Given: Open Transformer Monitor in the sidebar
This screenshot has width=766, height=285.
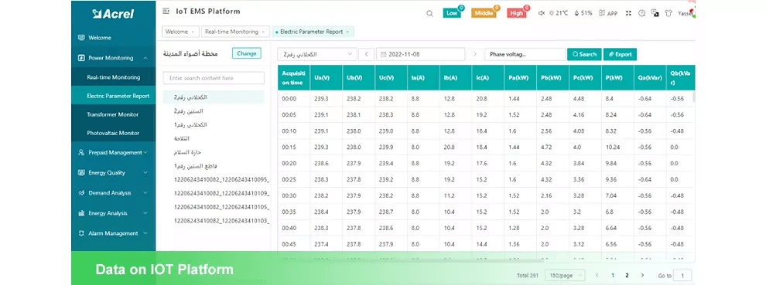Looking at the screenshot, I should (x=113, y=114).
